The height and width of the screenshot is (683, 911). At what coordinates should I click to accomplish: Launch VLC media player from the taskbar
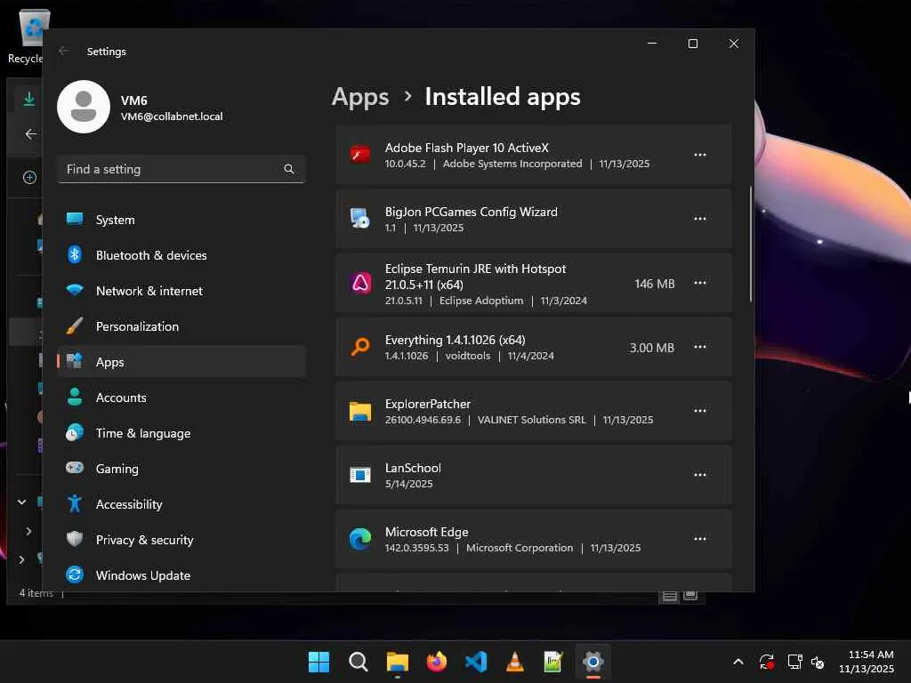pos(515,662)
